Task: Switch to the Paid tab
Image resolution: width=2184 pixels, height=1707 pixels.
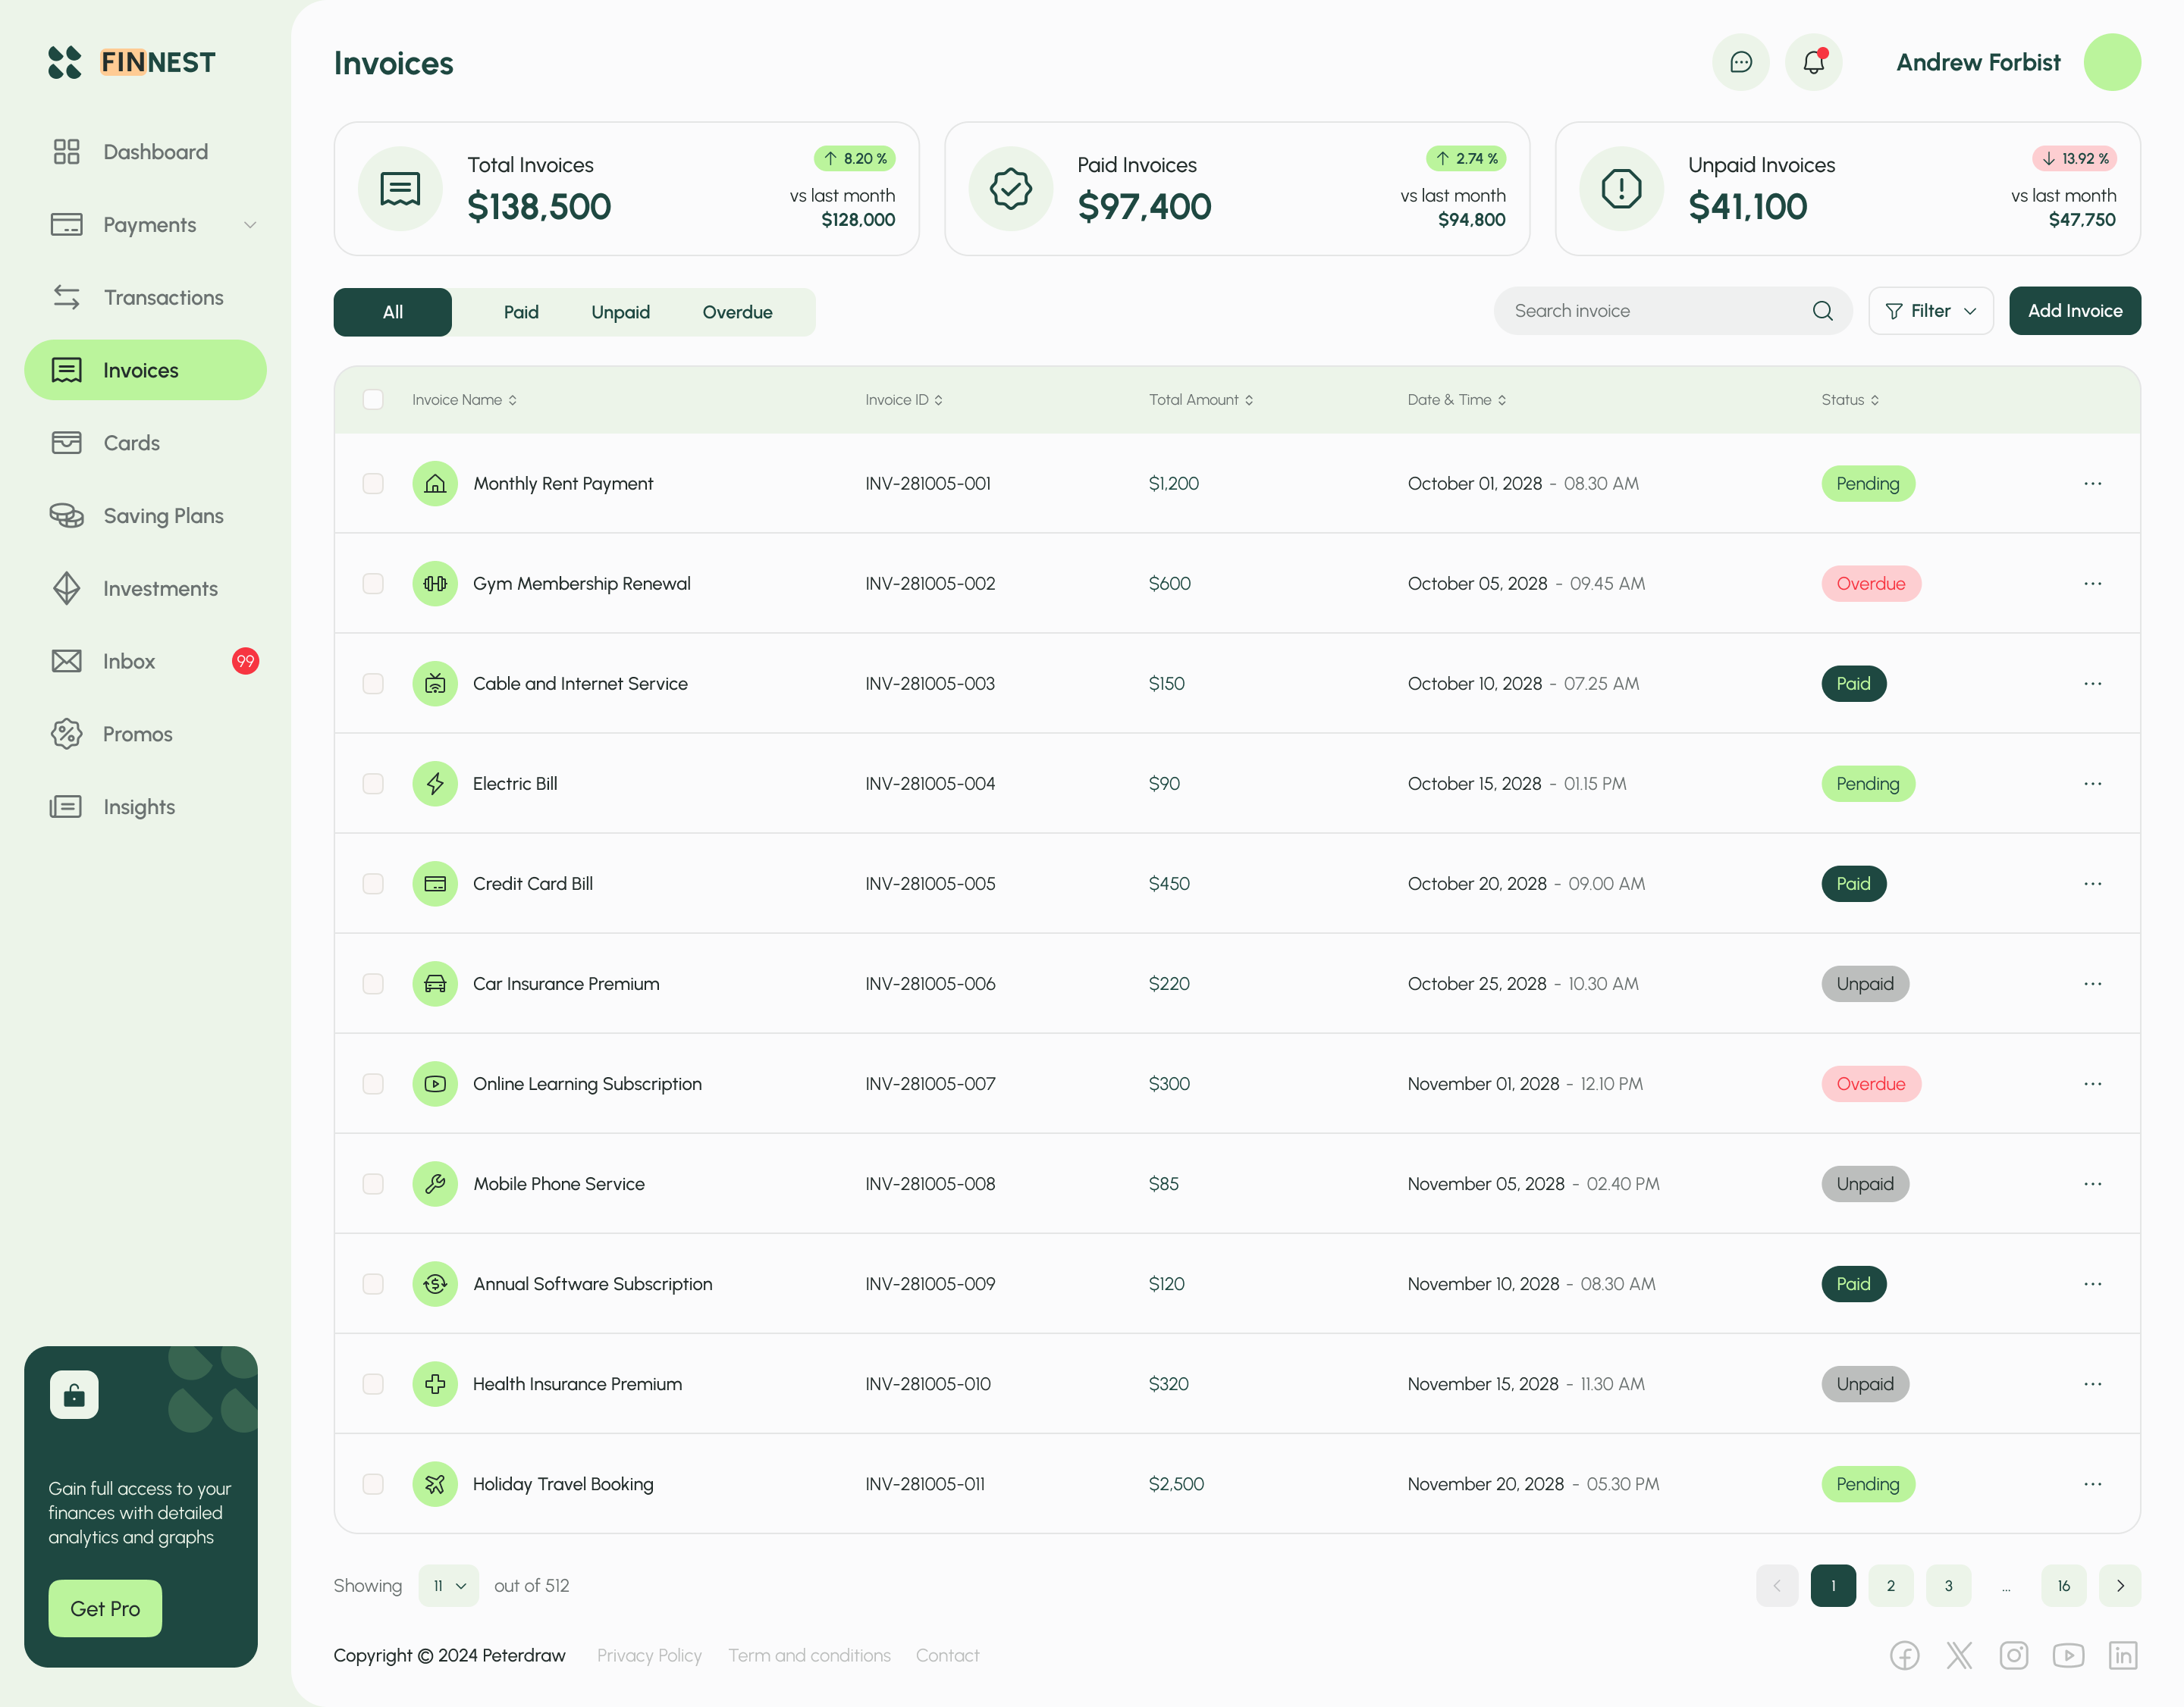Action: tap(520, 312)
